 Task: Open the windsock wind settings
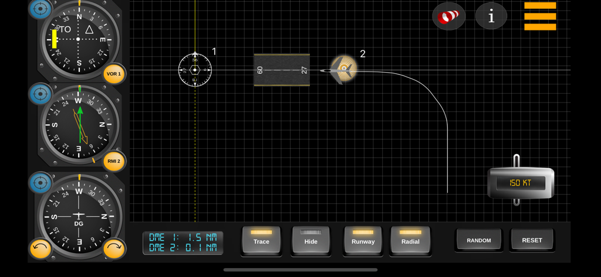pyautogui.click(x=449, y=16)
